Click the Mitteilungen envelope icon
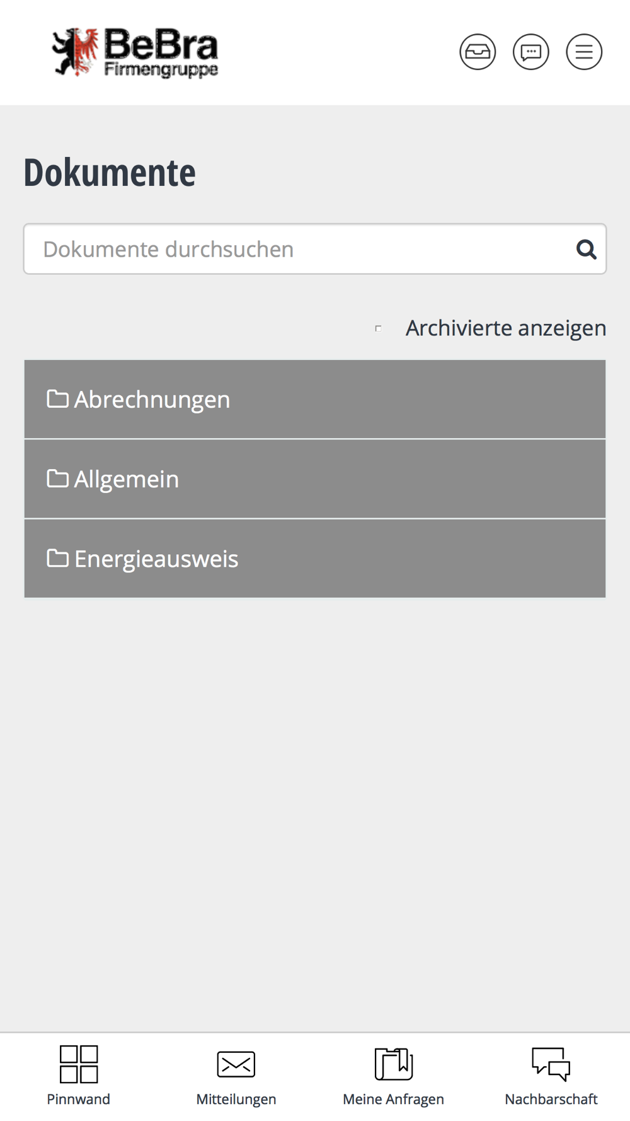This screenshot has width=630, height=1121. (x=236, y=1064)
